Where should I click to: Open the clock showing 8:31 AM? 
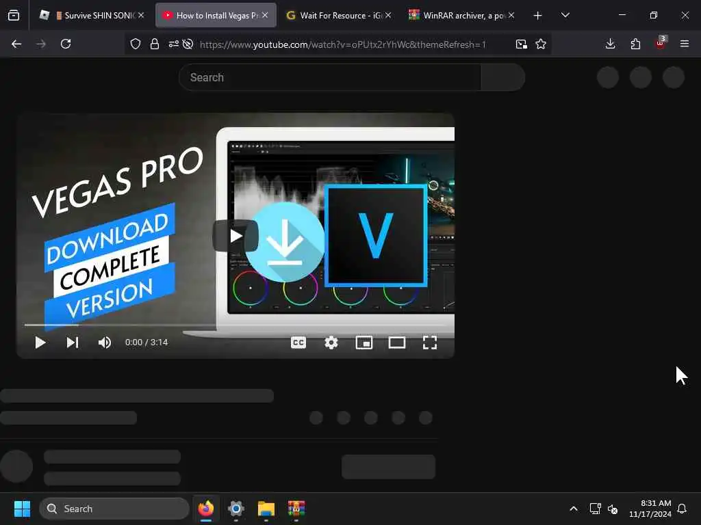point(650,509)
